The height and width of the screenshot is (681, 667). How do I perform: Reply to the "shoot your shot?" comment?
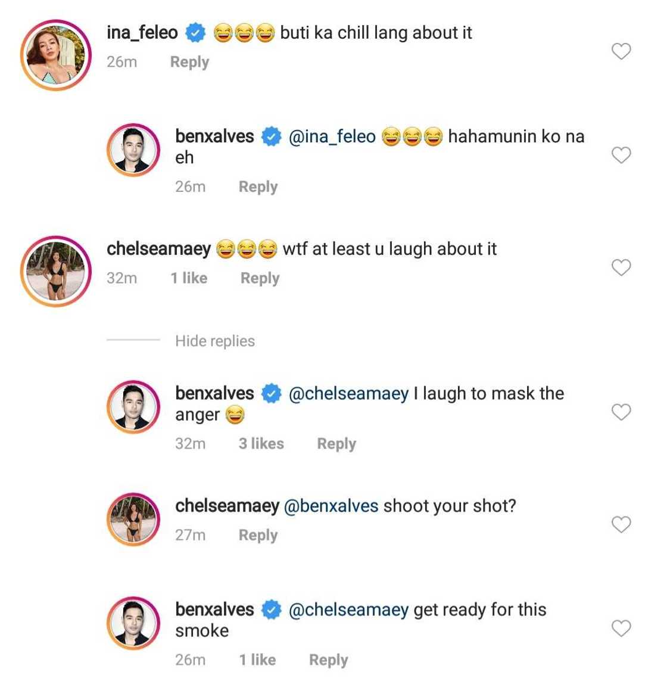pos(258,535)
